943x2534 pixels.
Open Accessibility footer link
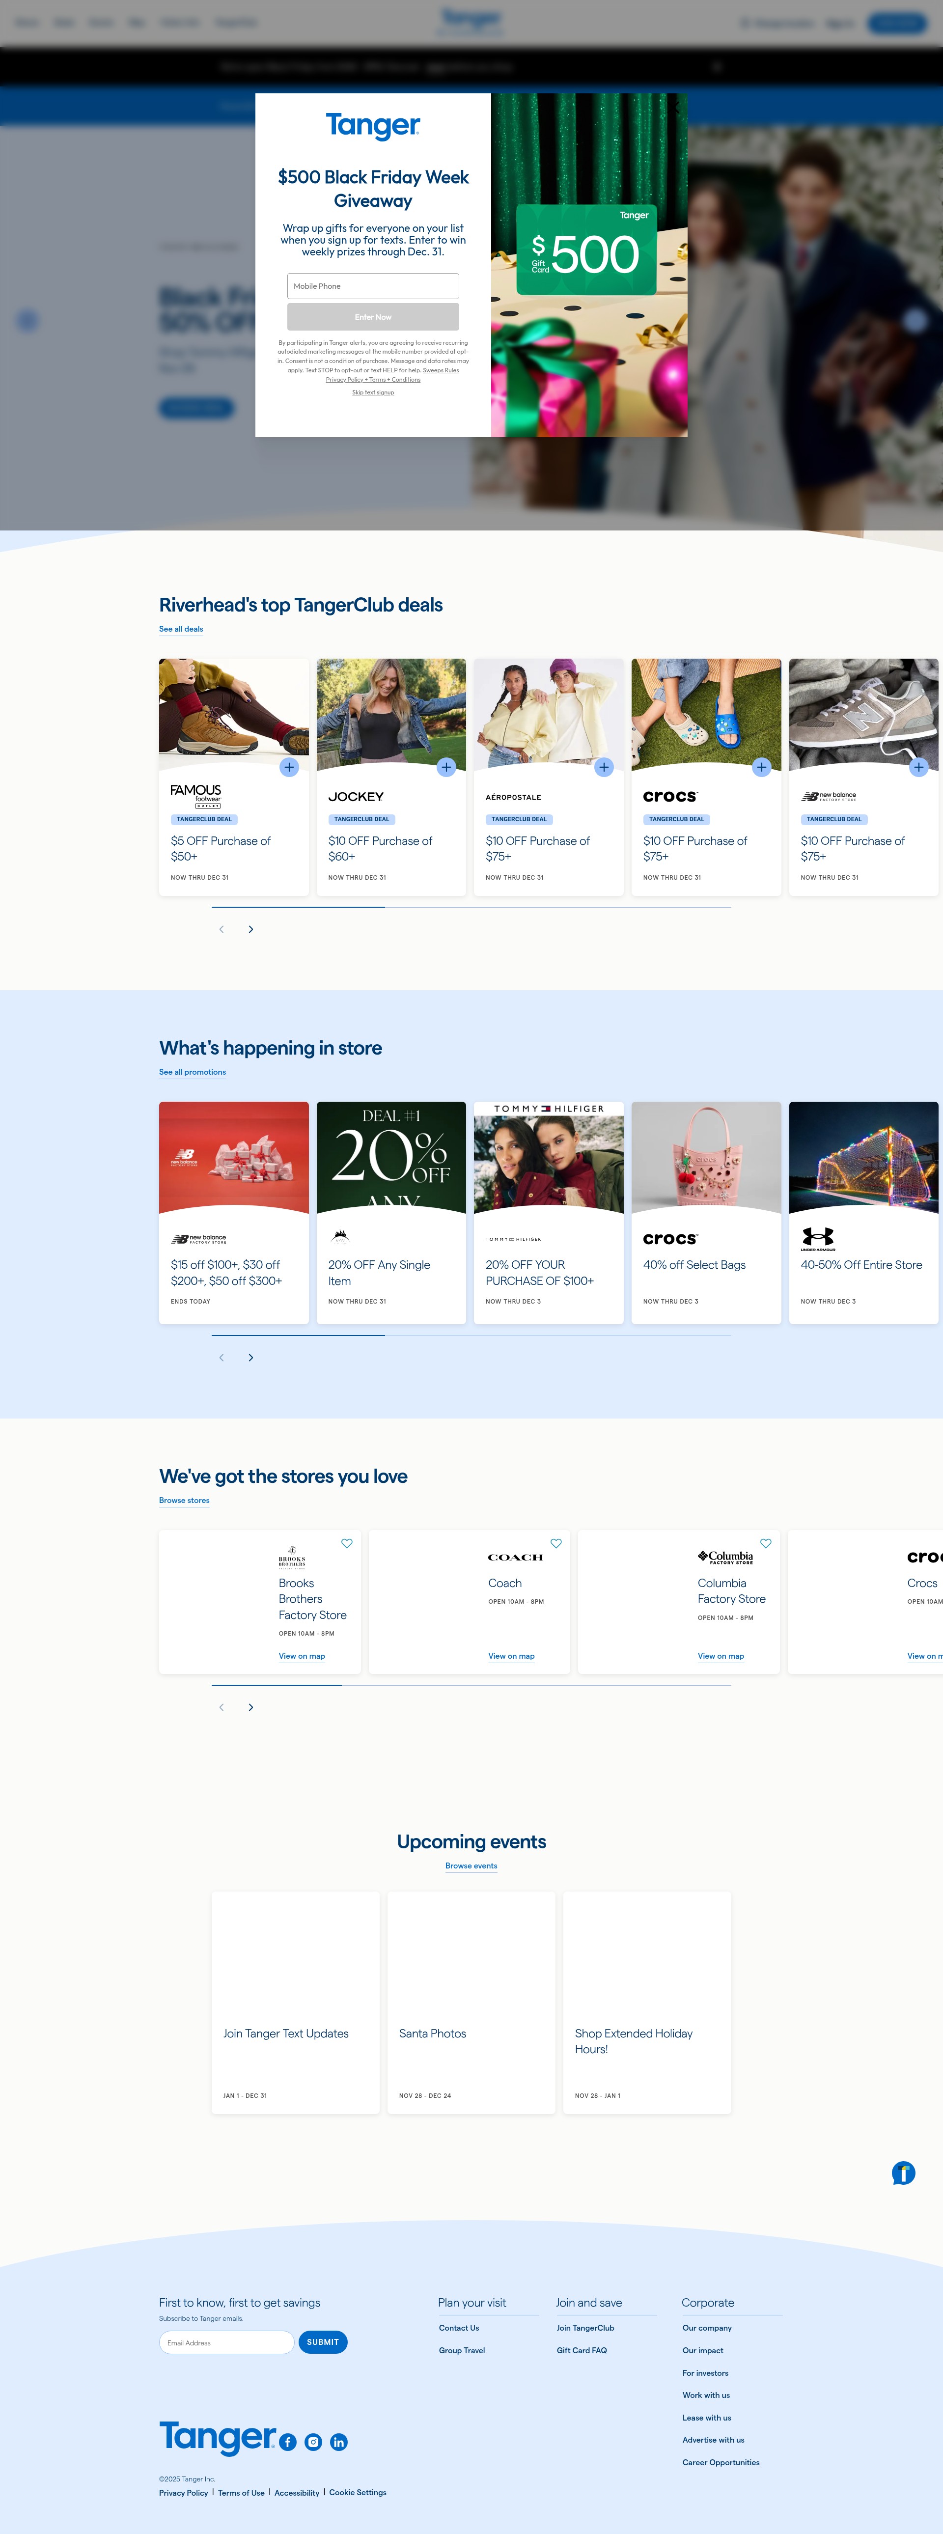(x=297, y=2493)
